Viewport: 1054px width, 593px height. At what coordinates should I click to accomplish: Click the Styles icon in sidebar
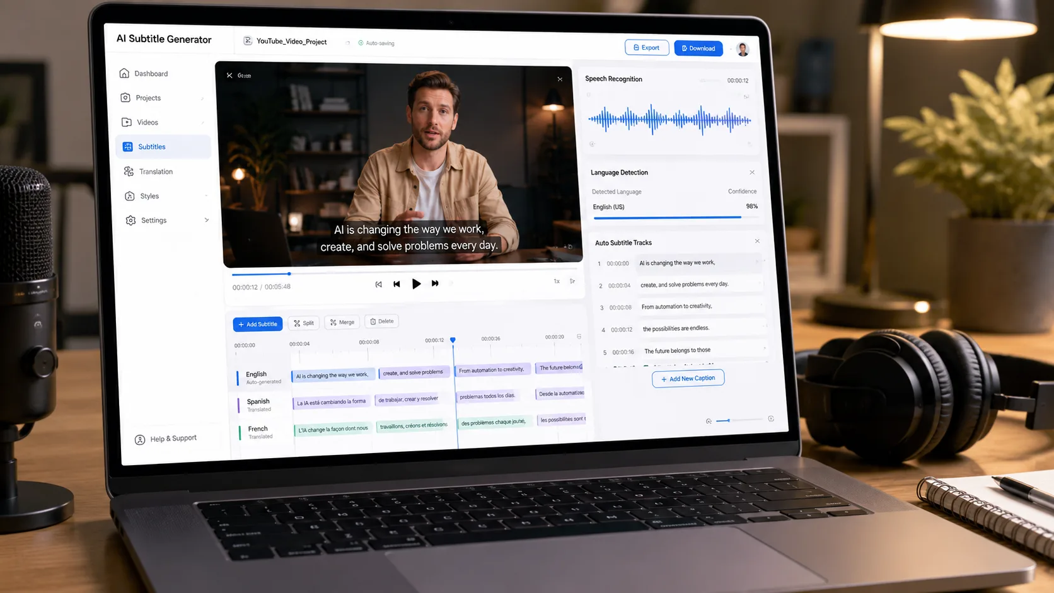tap(130, 196)
